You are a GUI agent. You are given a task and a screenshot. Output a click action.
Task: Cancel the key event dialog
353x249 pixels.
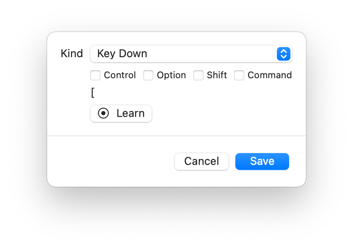tap(202, 162)
